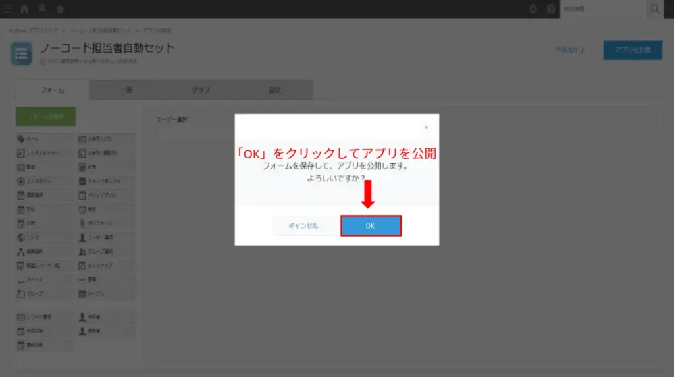Select the グループ選択 field in the palette
Screen dimensions: 674x377
pyautogui.click(x=106, y=252)
